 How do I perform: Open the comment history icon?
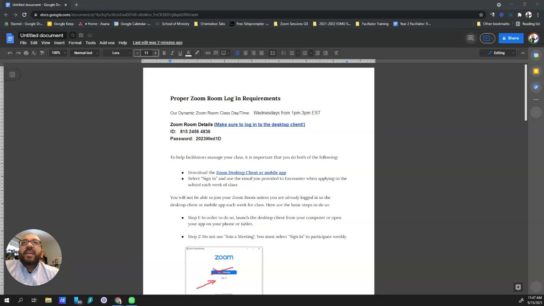coord(470,38)
